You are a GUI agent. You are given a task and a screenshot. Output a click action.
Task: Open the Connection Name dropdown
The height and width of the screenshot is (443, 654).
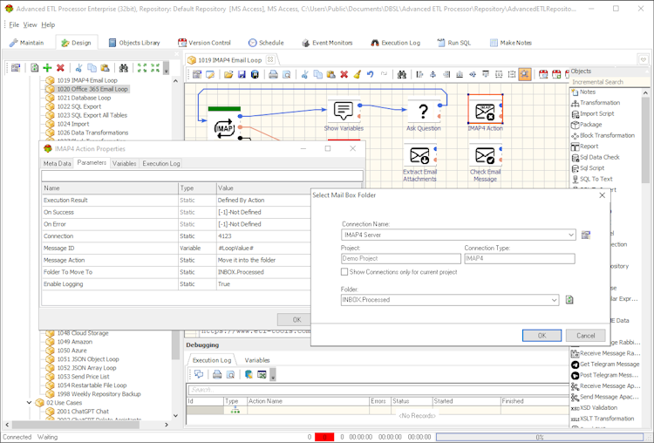pyautogui.click(x=570, y=235)
